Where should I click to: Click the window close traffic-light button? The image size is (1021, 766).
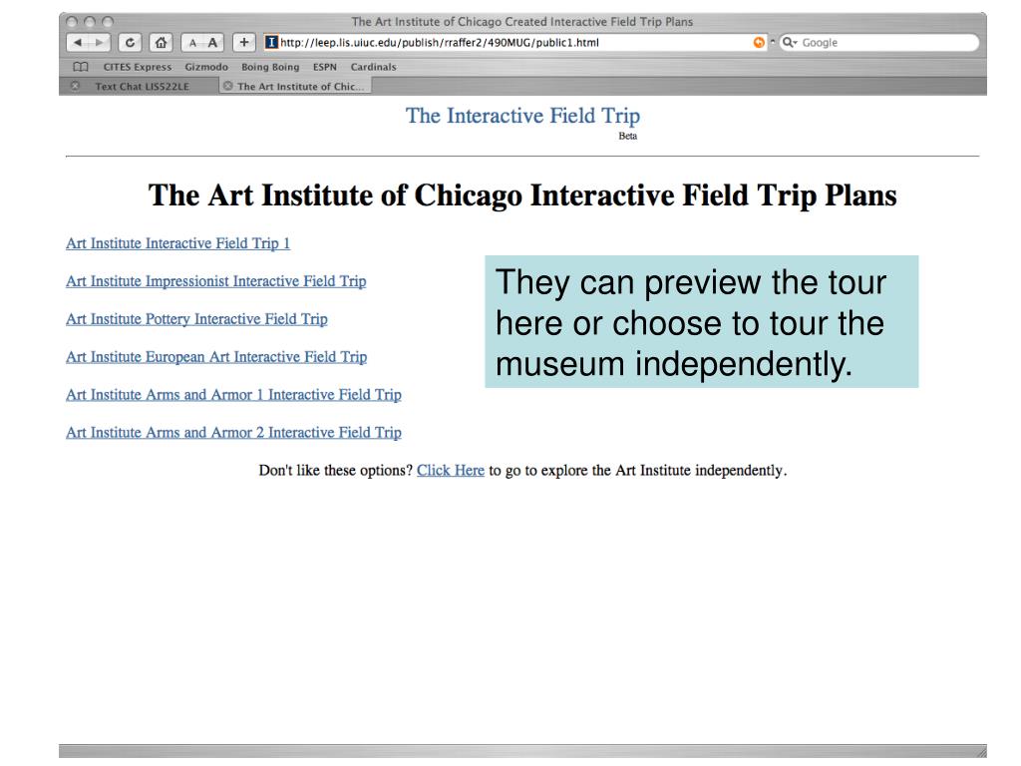(72, 22)
